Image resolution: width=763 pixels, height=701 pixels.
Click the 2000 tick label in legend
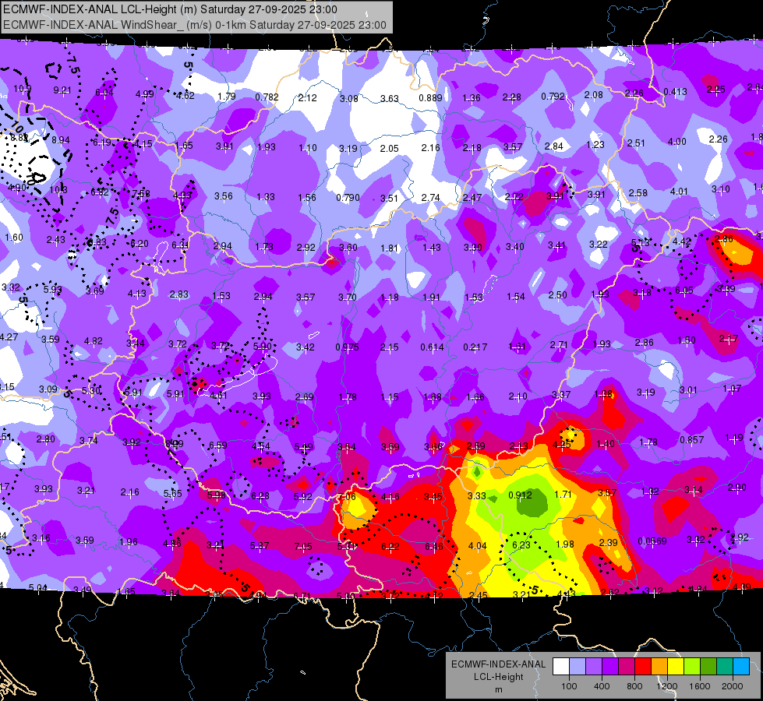click(733, 686)
